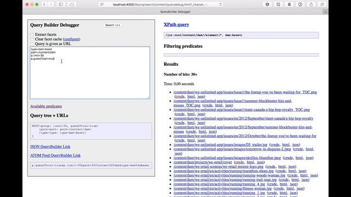
Task: Open meet-canada-s-hip-hop-royalty_TOC.png result link
Action: [x=241, y=109]
